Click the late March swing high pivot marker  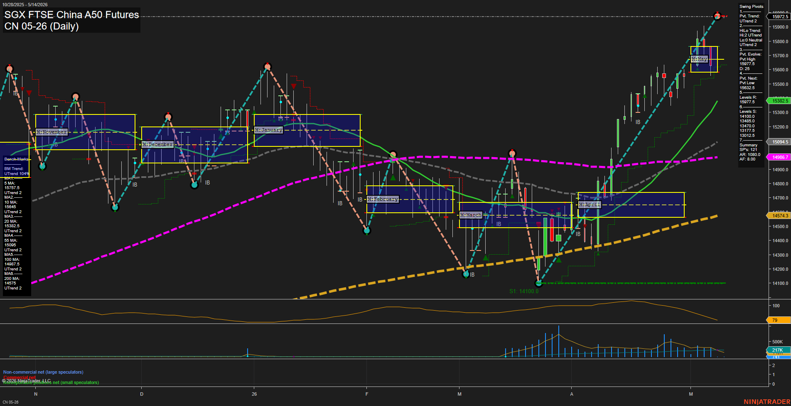click(x=512, y=153)
